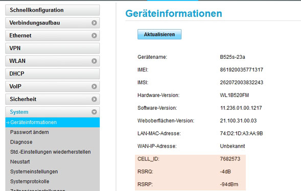The width and height of the screenshot is (301, 191).
Task: Open Passwort ändern page
Action: (30, 132)
